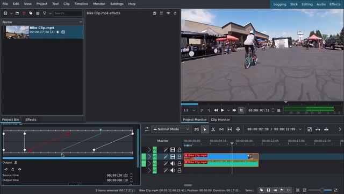Open the play options dropdown arrow
This screenshot has width=344, height=194.
point(228,110)
